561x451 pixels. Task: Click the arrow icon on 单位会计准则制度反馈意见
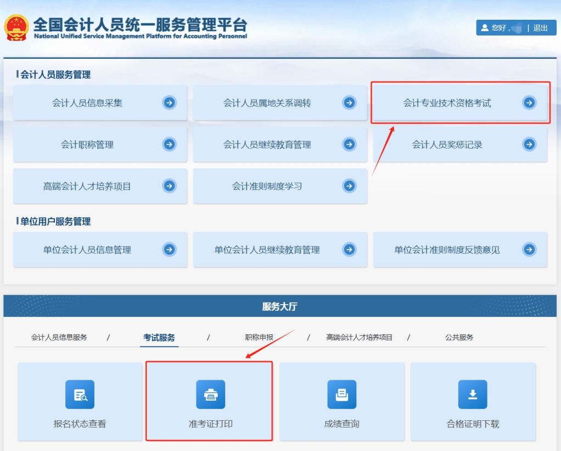coord(529,249)
